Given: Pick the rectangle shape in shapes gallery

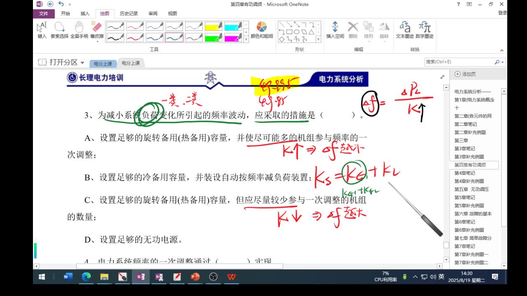Looking at the screenshot, I should point(289,32).
